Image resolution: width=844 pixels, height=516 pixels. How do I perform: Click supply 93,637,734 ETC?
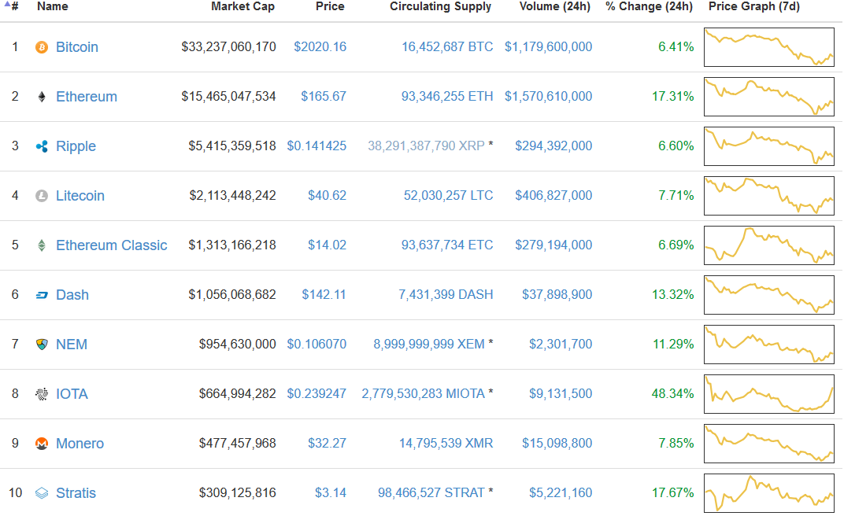447,245
